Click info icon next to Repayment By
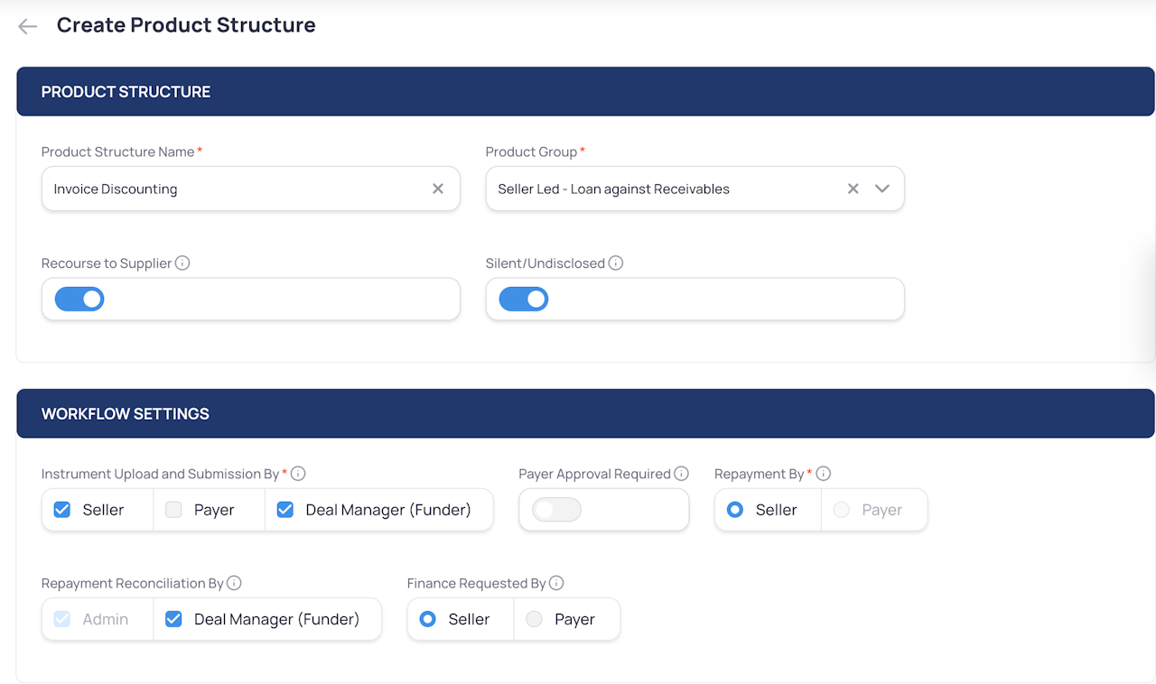Screen dimensions: 1156x684 [823, 474]
